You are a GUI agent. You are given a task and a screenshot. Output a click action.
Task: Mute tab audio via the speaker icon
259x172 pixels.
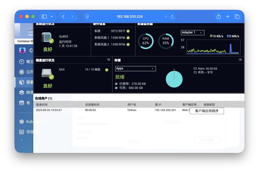(166, 16)
